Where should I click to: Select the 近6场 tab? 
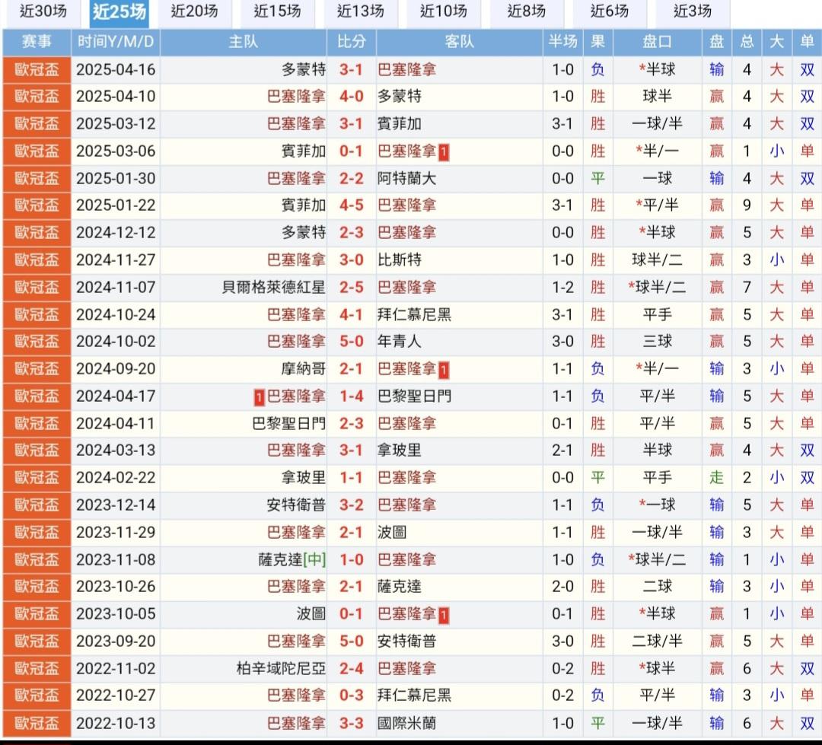coord(610,11)
